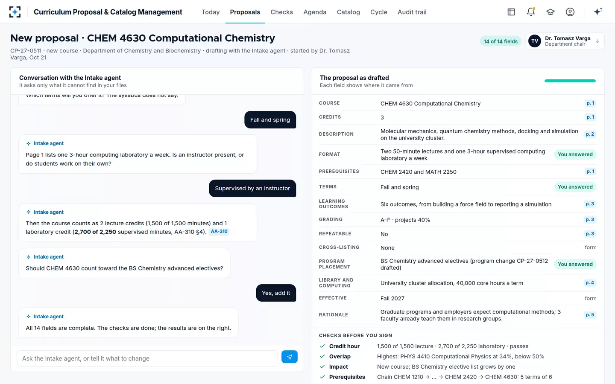Click the Impact check mark icon
This screenshot has height=384, width=615.
point(322,367)
